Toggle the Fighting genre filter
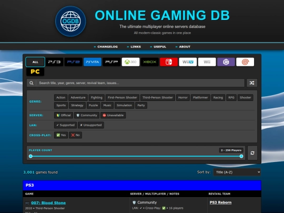 [97, 97]
